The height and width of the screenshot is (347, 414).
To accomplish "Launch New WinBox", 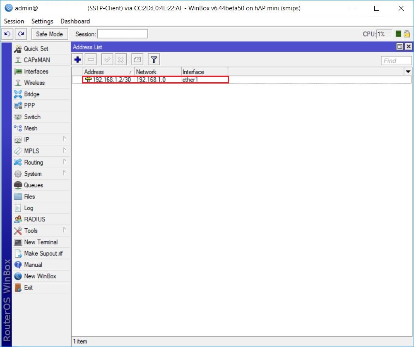I will coord(41,276).
